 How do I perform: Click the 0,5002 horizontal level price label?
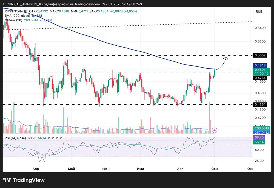pos(260,55)
